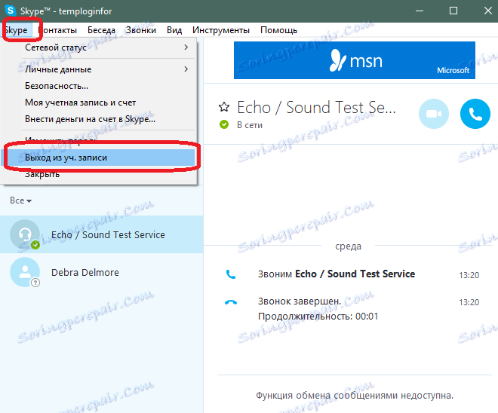This screenshot has width=498, height=413.
Task: Click the outgoing call phone icon
Action: click(231, 274)
